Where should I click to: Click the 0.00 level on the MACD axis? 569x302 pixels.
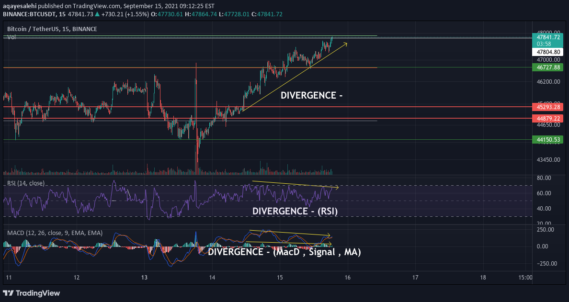coord(543,246)
